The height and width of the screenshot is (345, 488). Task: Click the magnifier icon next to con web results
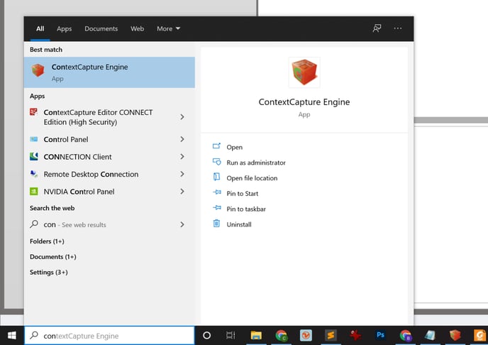point(34,224)
